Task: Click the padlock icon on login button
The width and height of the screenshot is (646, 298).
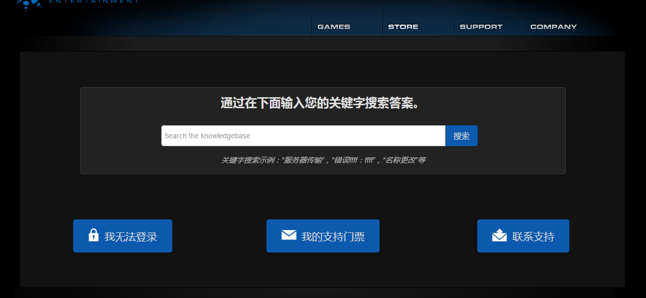Action: click(94, 235)
